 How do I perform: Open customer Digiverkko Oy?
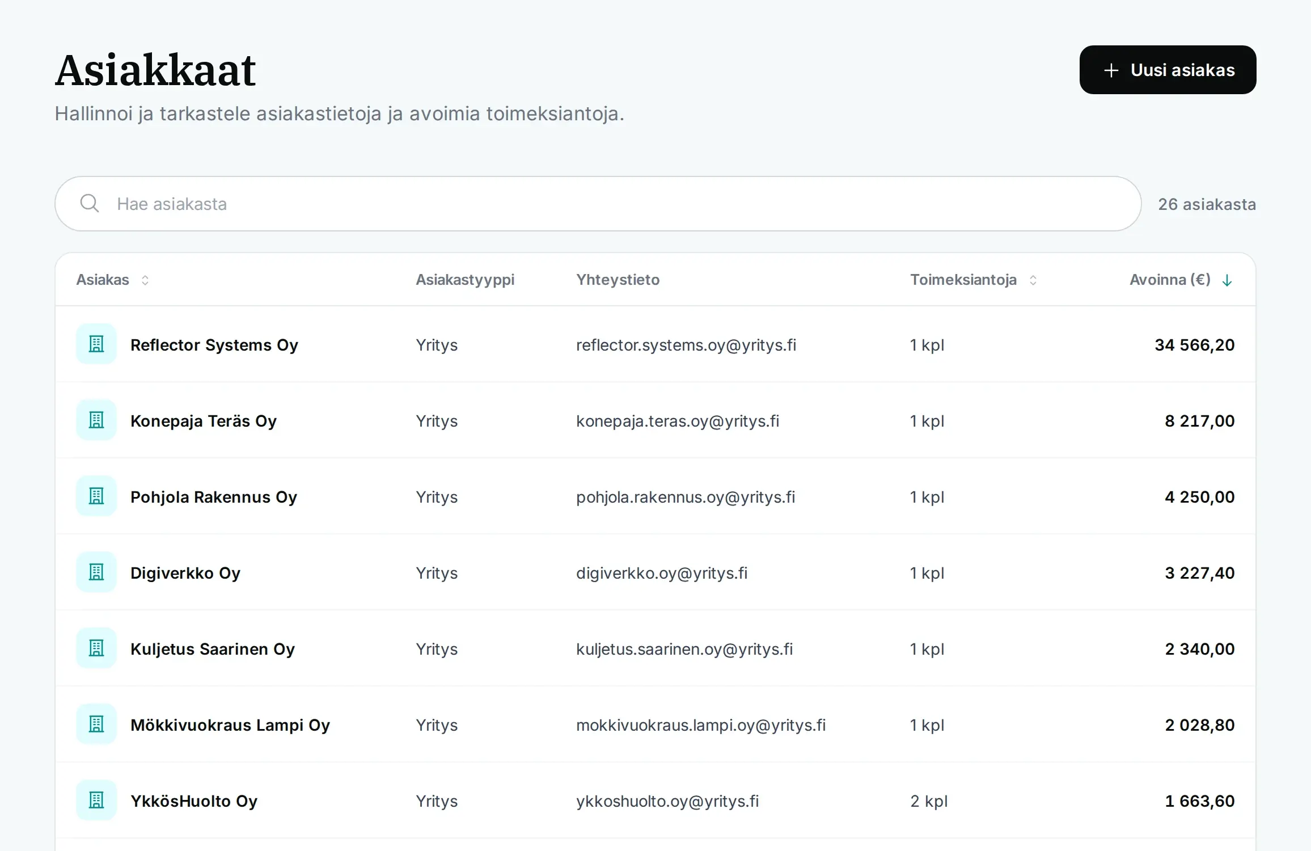(x=185, y=573)
